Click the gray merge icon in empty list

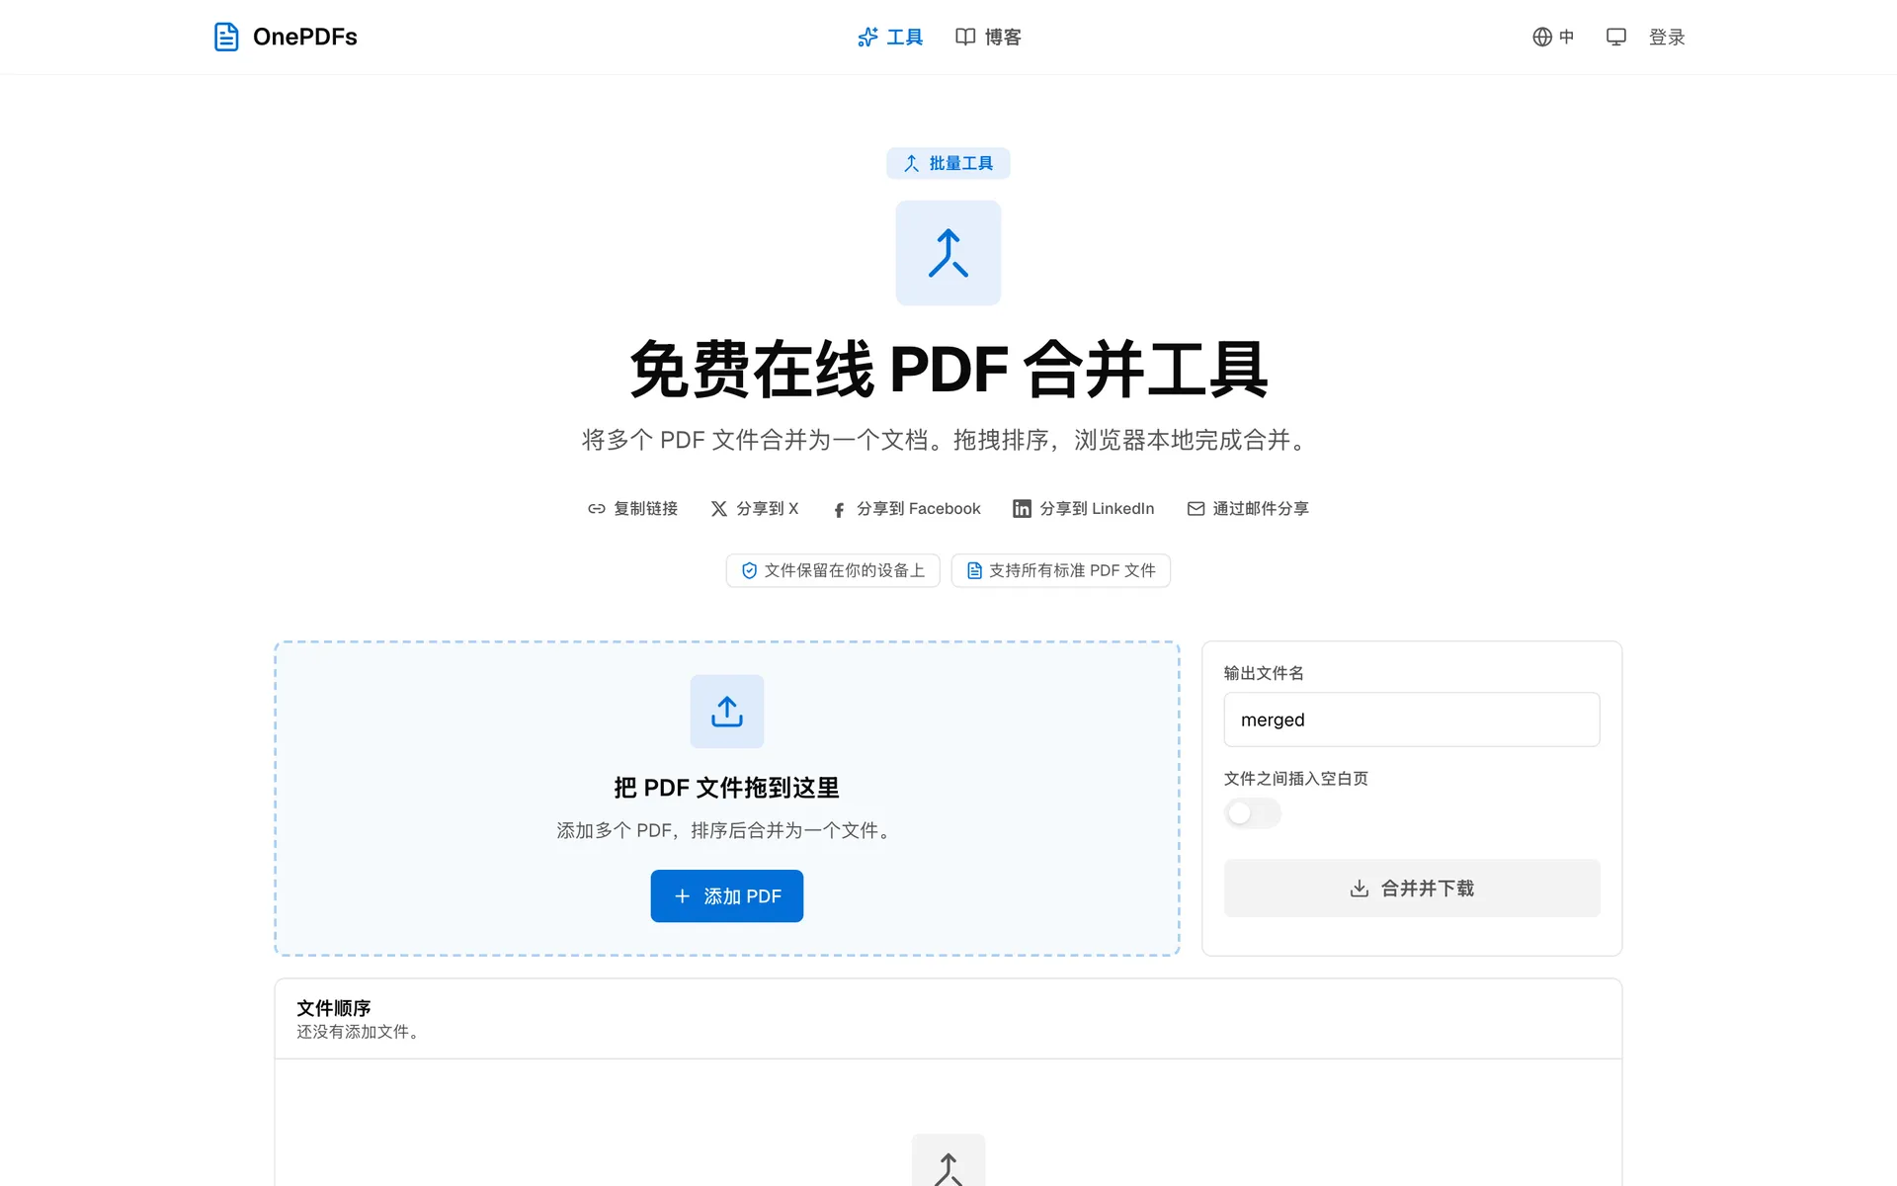coord(948,1162)
